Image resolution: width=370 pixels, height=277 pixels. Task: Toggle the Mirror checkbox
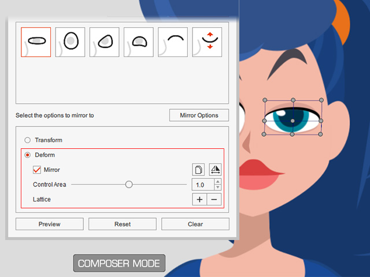click(x=37, y=170)
